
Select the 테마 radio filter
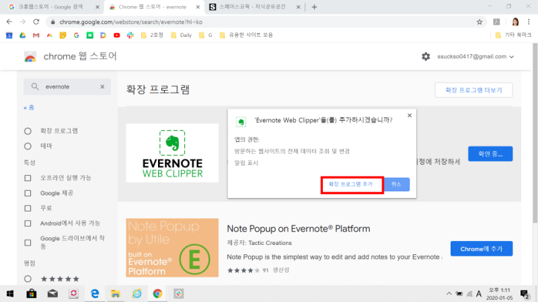(x=28, y=146)
